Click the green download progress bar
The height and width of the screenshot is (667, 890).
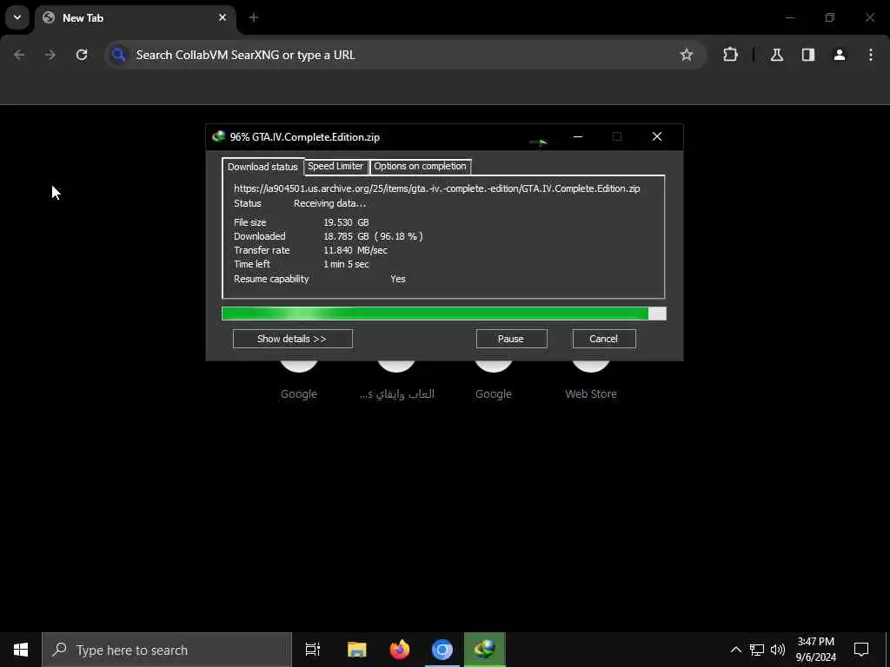[x=443, y=314]
